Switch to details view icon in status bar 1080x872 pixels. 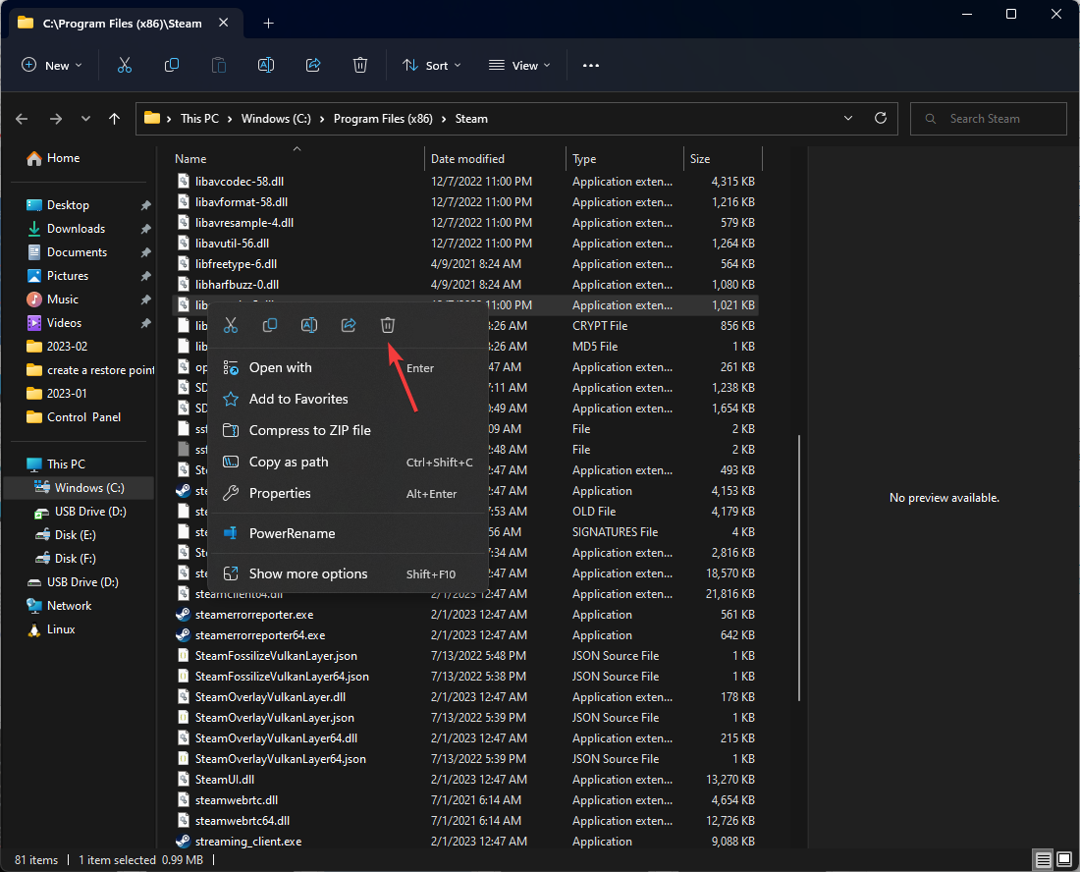point(1044,859)
